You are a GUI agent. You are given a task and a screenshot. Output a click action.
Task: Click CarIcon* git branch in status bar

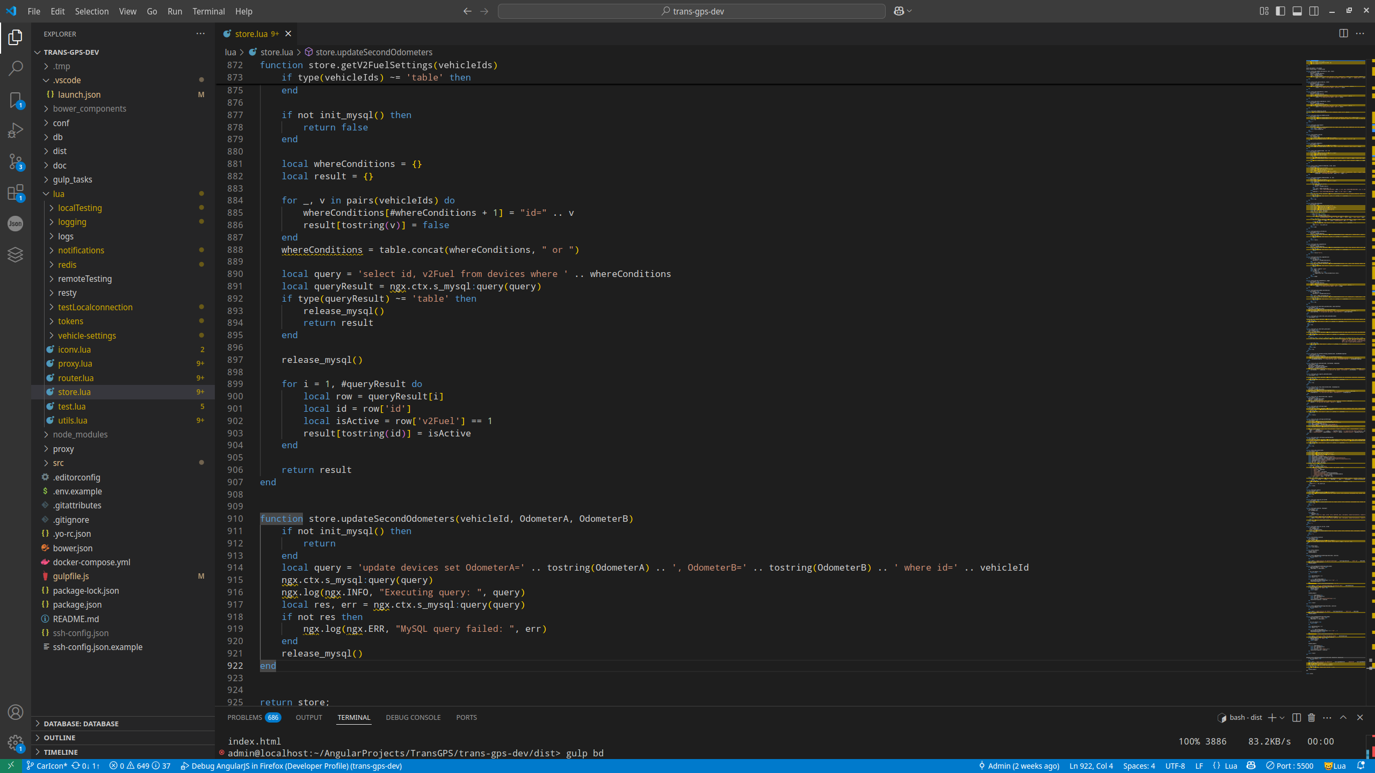tap(47, 766)
